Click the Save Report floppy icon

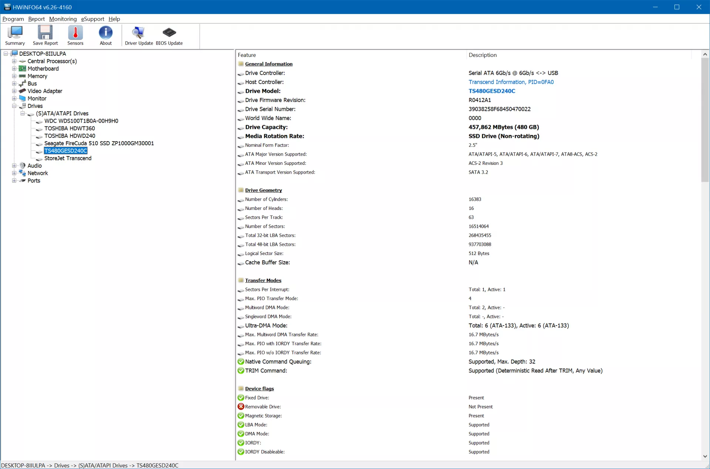coord(45,33)
